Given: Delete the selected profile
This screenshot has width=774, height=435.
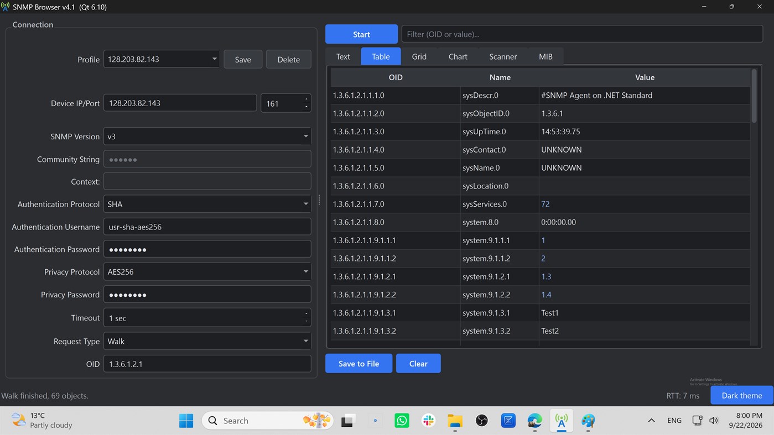Looking at the screenshot, I should 289,59.
